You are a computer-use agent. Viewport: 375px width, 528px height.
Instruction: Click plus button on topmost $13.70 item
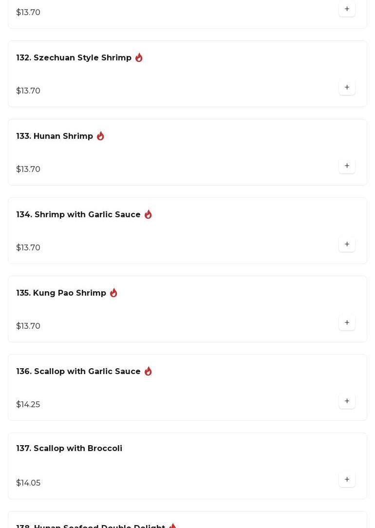tap(347, 9)
